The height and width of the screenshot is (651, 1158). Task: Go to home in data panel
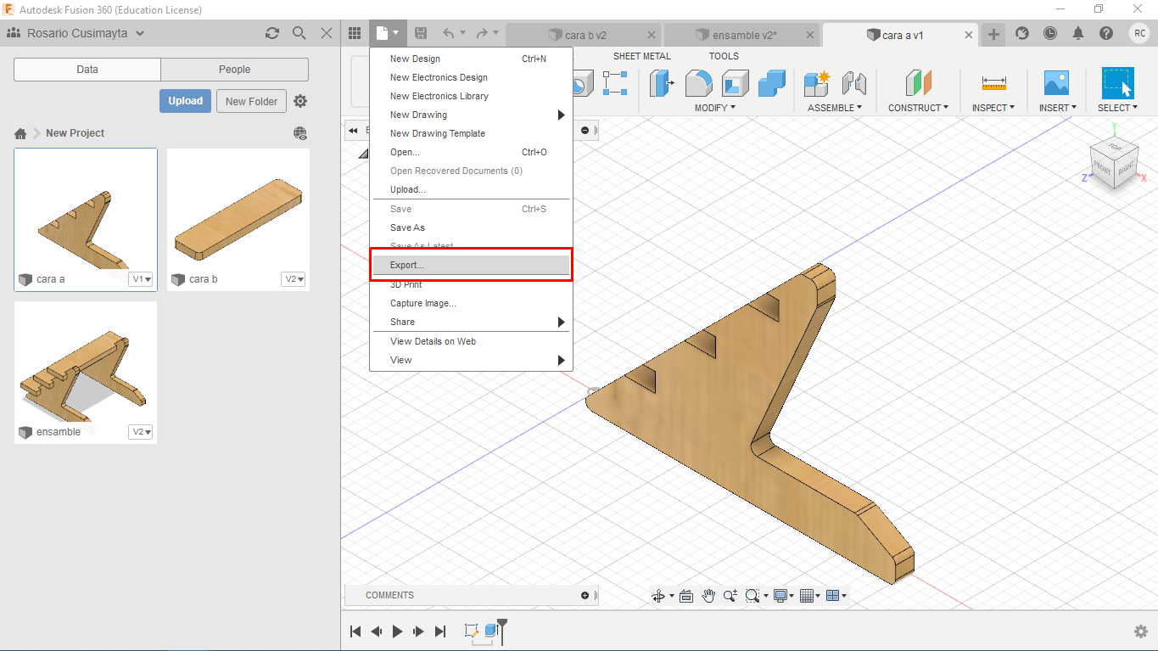click(20, 133)
